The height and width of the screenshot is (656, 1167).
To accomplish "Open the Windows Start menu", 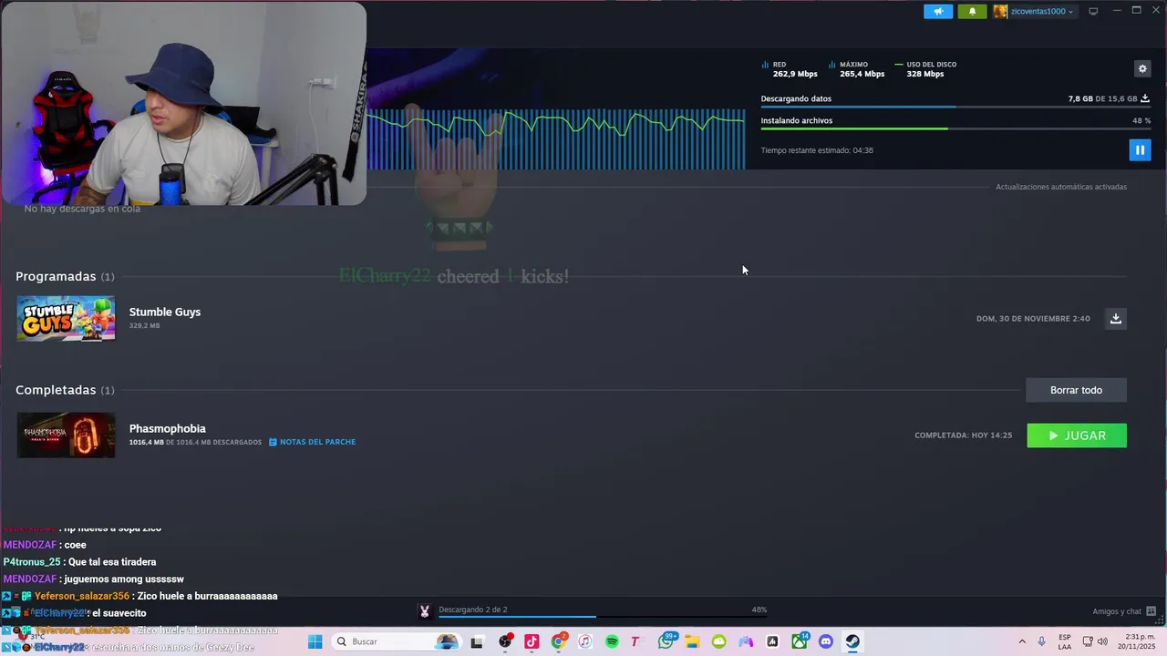I will pyautogui.click(x=315, y=641).
